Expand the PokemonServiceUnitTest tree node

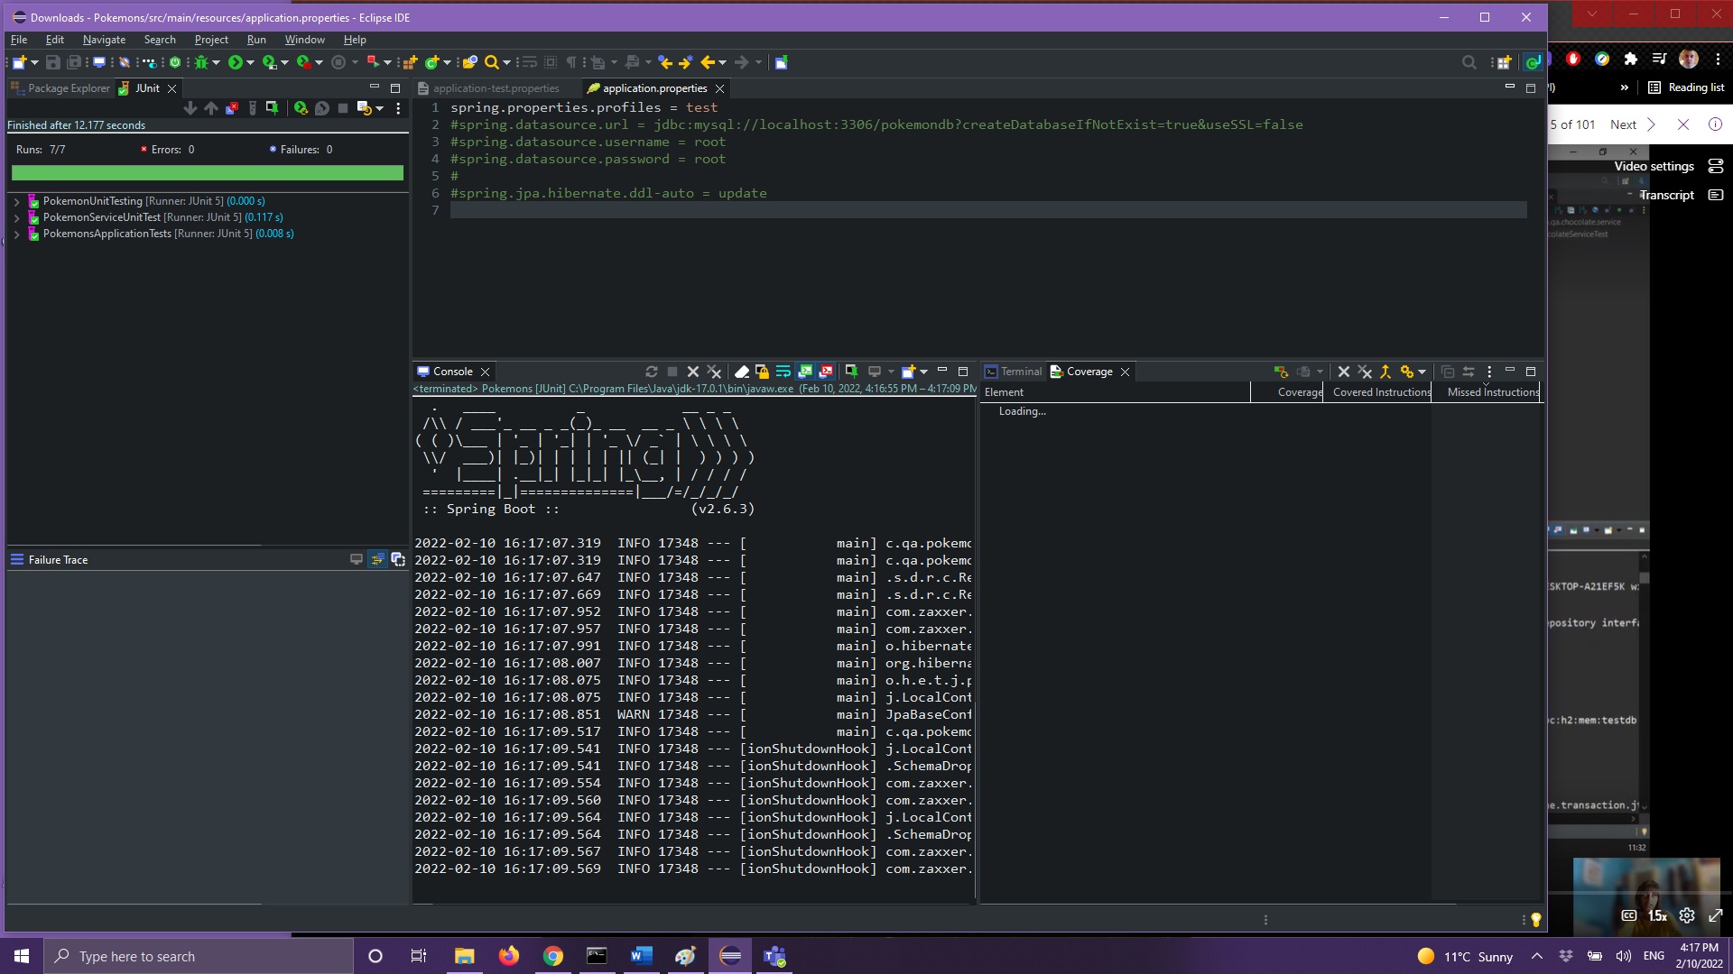point(16,217)
